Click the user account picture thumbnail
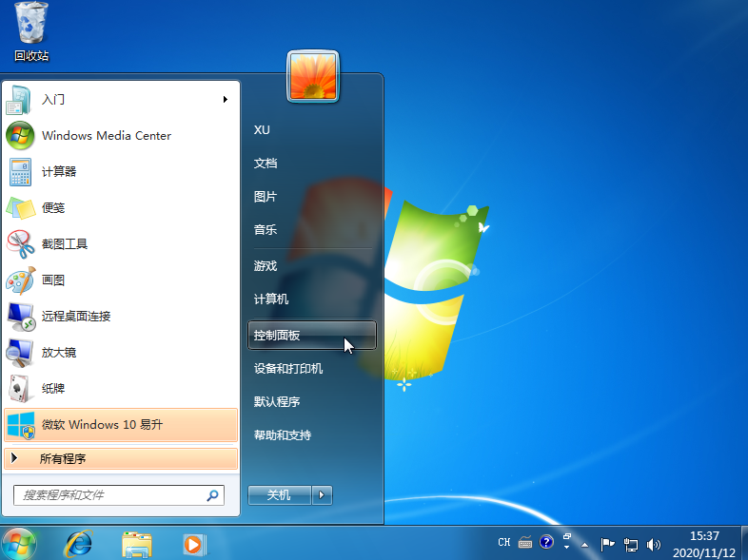 [313, 76]
